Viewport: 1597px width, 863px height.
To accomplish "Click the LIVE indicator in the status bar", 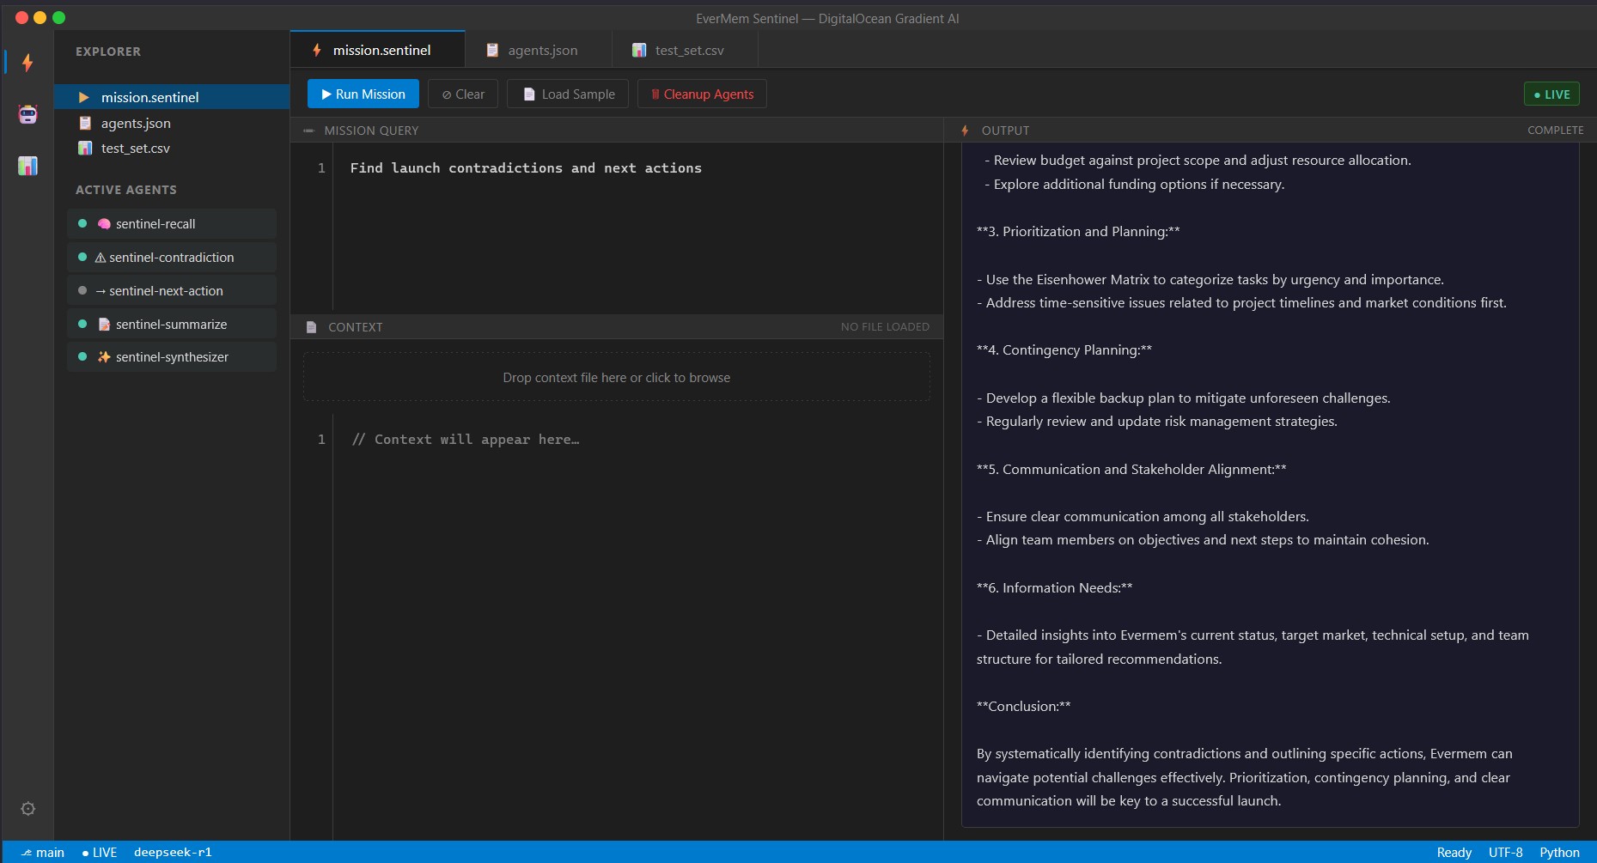I will click(x=100, y=853).
